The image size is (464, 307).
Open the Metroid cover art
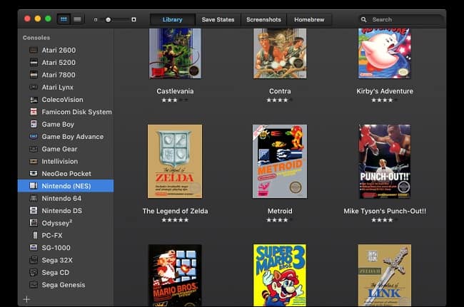(280, 162)
